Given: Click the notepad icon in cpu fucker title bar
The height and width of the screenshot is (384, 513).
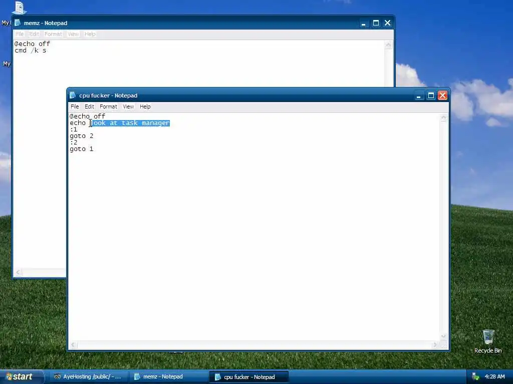Looking at the screenshot, I should click(73, 95).
